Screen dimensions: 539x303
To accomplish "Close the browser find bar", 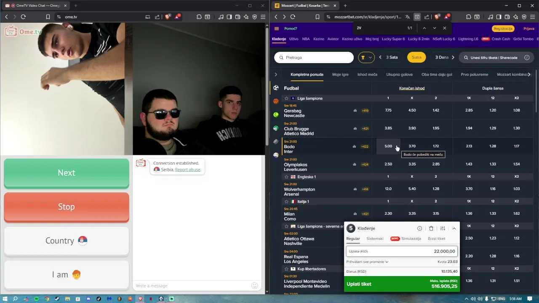I will pyautogui.click(x=445, y=28).
